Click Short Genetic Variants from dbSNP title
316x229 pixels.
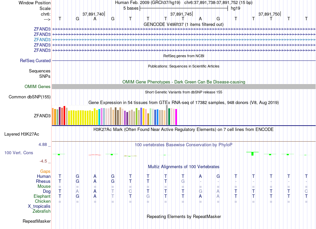coord(184,92)
